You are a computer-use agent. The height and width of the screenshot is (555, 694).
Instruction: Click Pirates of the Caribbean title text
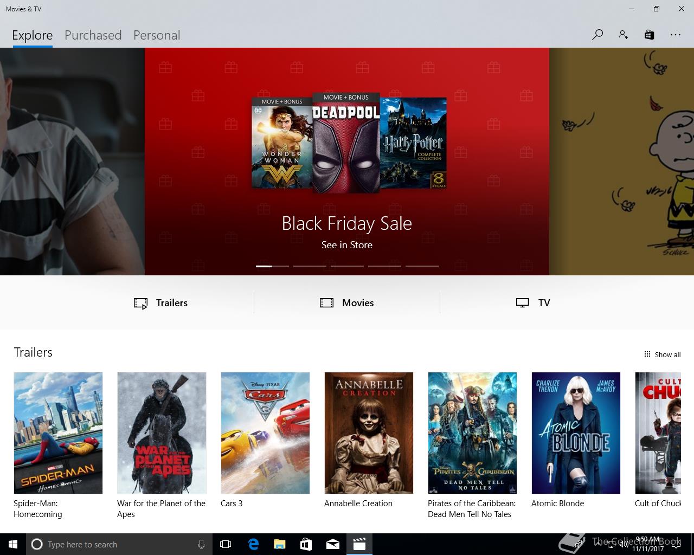(x=472, y=509)
